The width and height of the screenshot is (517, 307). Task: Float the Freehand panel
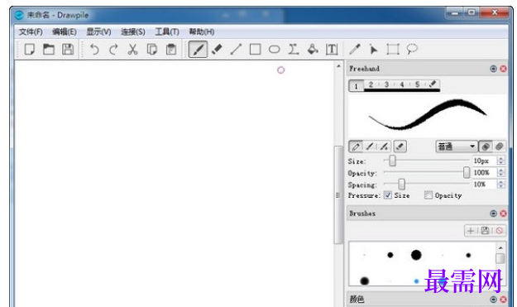493,69
